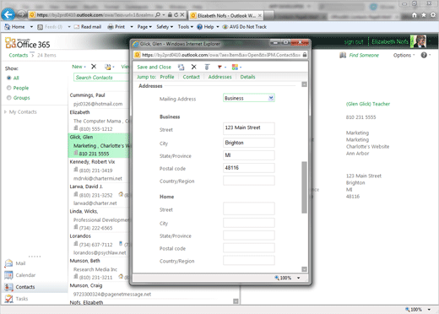Open the favorites star icon
The height and width of the screenshot is (314, 439).
tap(424, 15)
